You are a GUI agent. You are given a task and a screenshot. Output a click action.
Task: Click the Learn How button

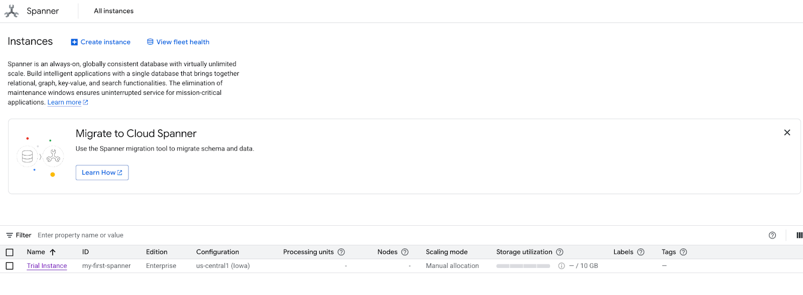(x=102, y=173)
